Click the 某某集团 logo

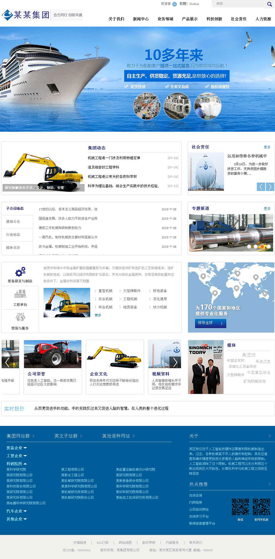coord(26,15)
